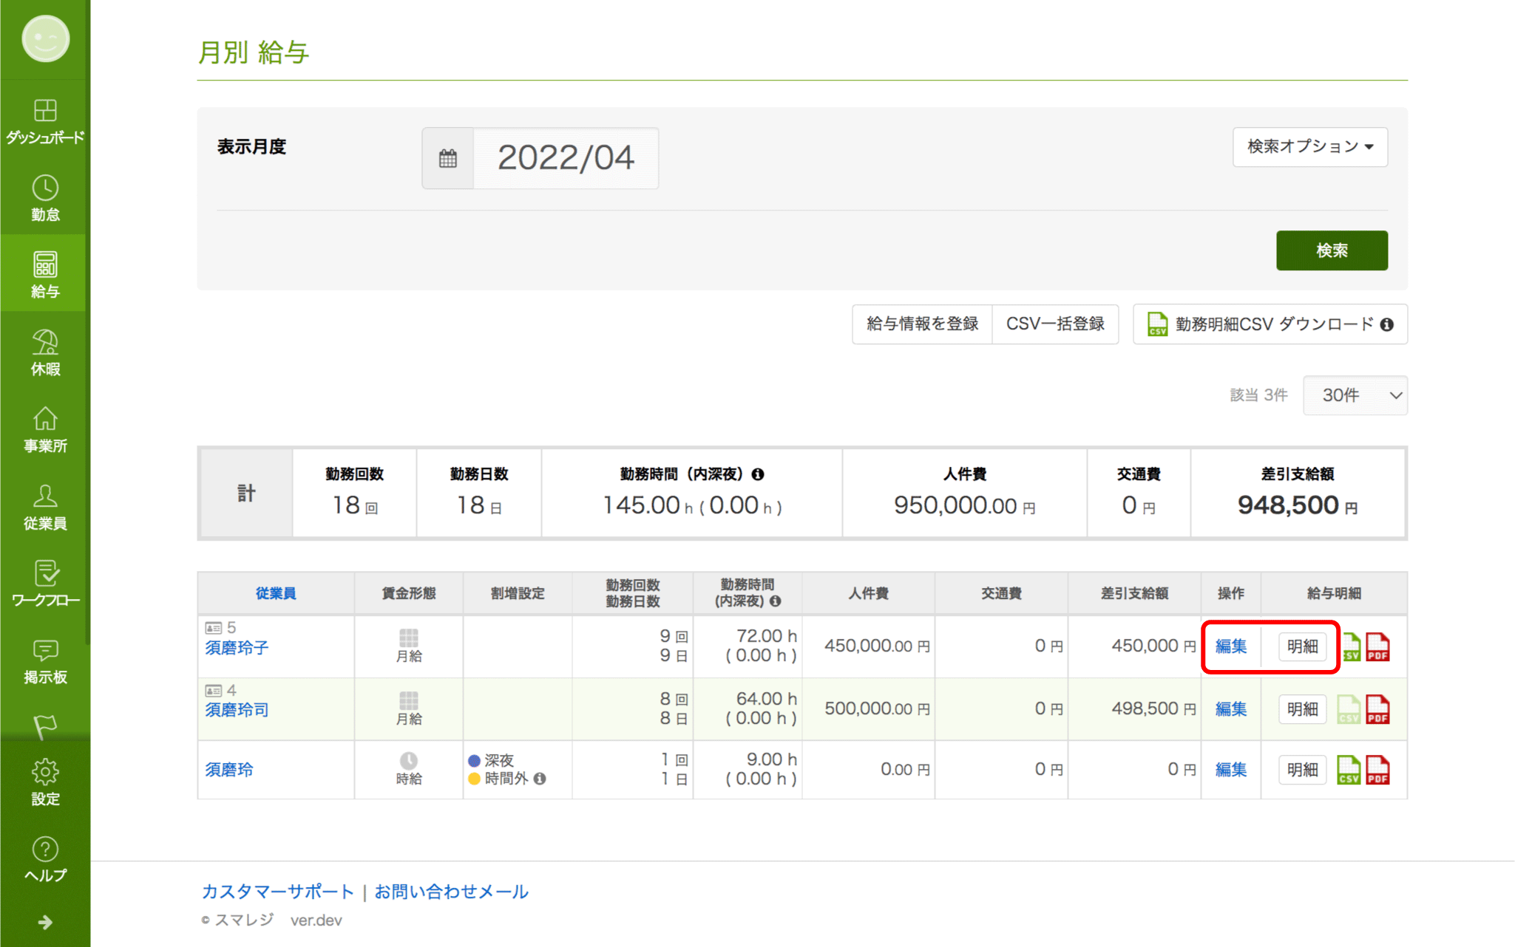Click the 時給 clock icon for 須磨玲
Image resolution: width=1515 pixels, height=947 pixels.
point(409,761)
